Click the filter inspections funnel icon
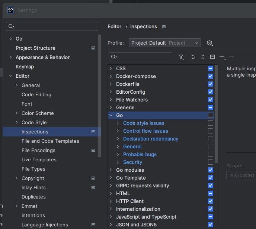 coord(181,57)
